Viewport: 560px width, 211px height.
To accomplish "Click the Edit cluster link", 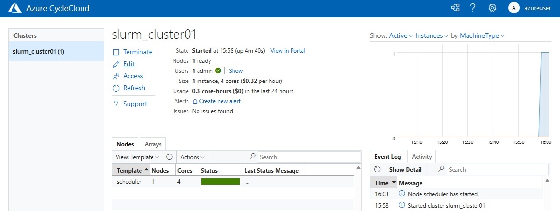I will (129, 64).
